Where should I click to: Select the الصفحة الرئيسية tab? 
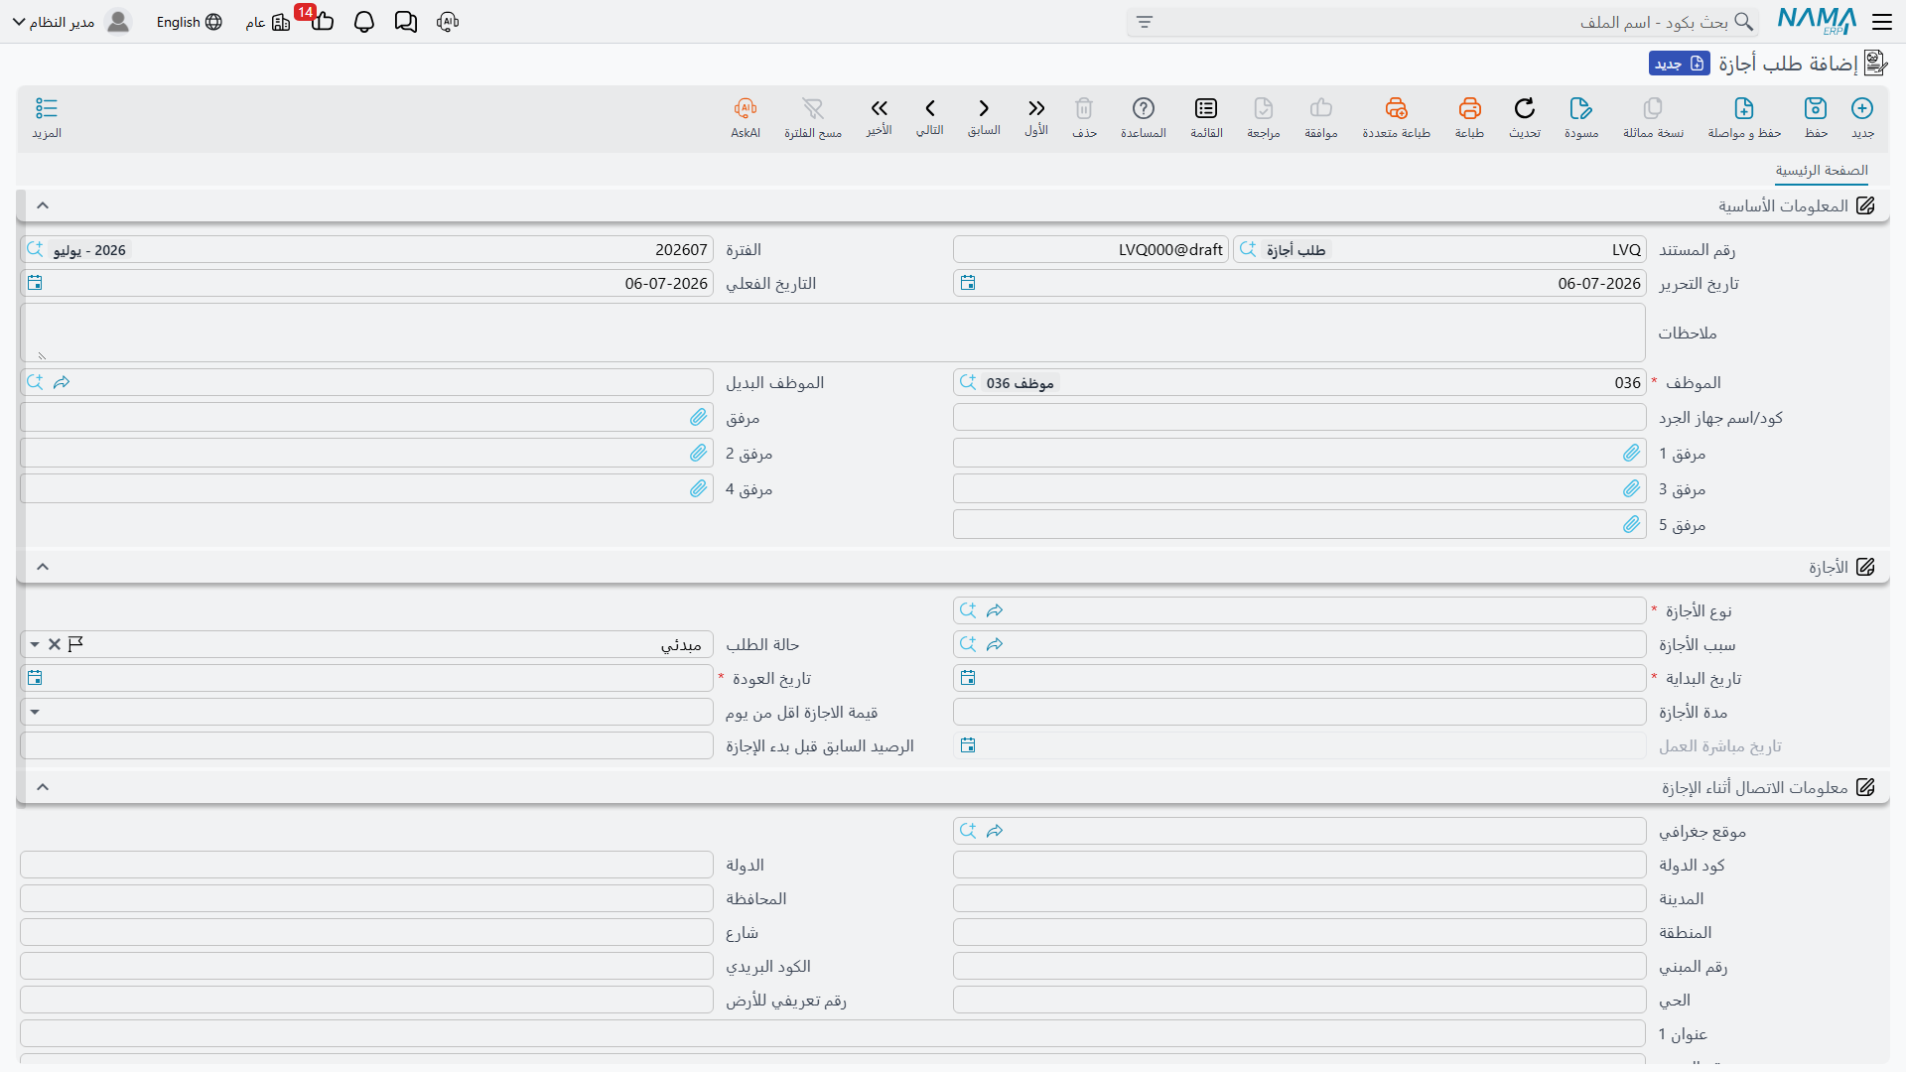pyautogui.click(x=1822, y=171)
